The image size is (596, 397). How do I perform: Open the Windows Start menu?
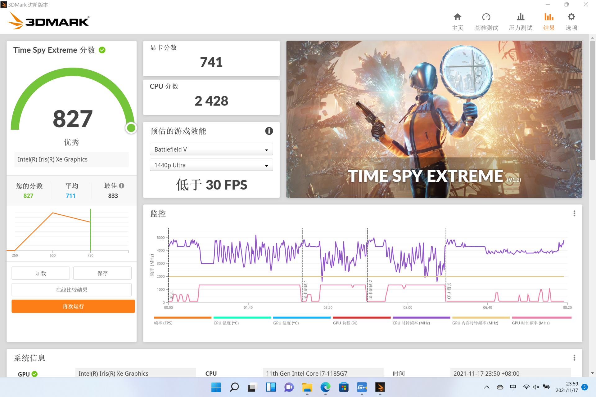coord(215,387)
